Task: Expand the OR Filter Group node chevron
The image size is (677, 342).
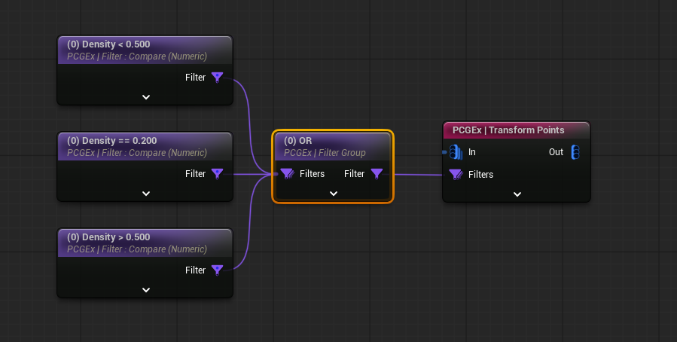Action: (x=333, y=194)
